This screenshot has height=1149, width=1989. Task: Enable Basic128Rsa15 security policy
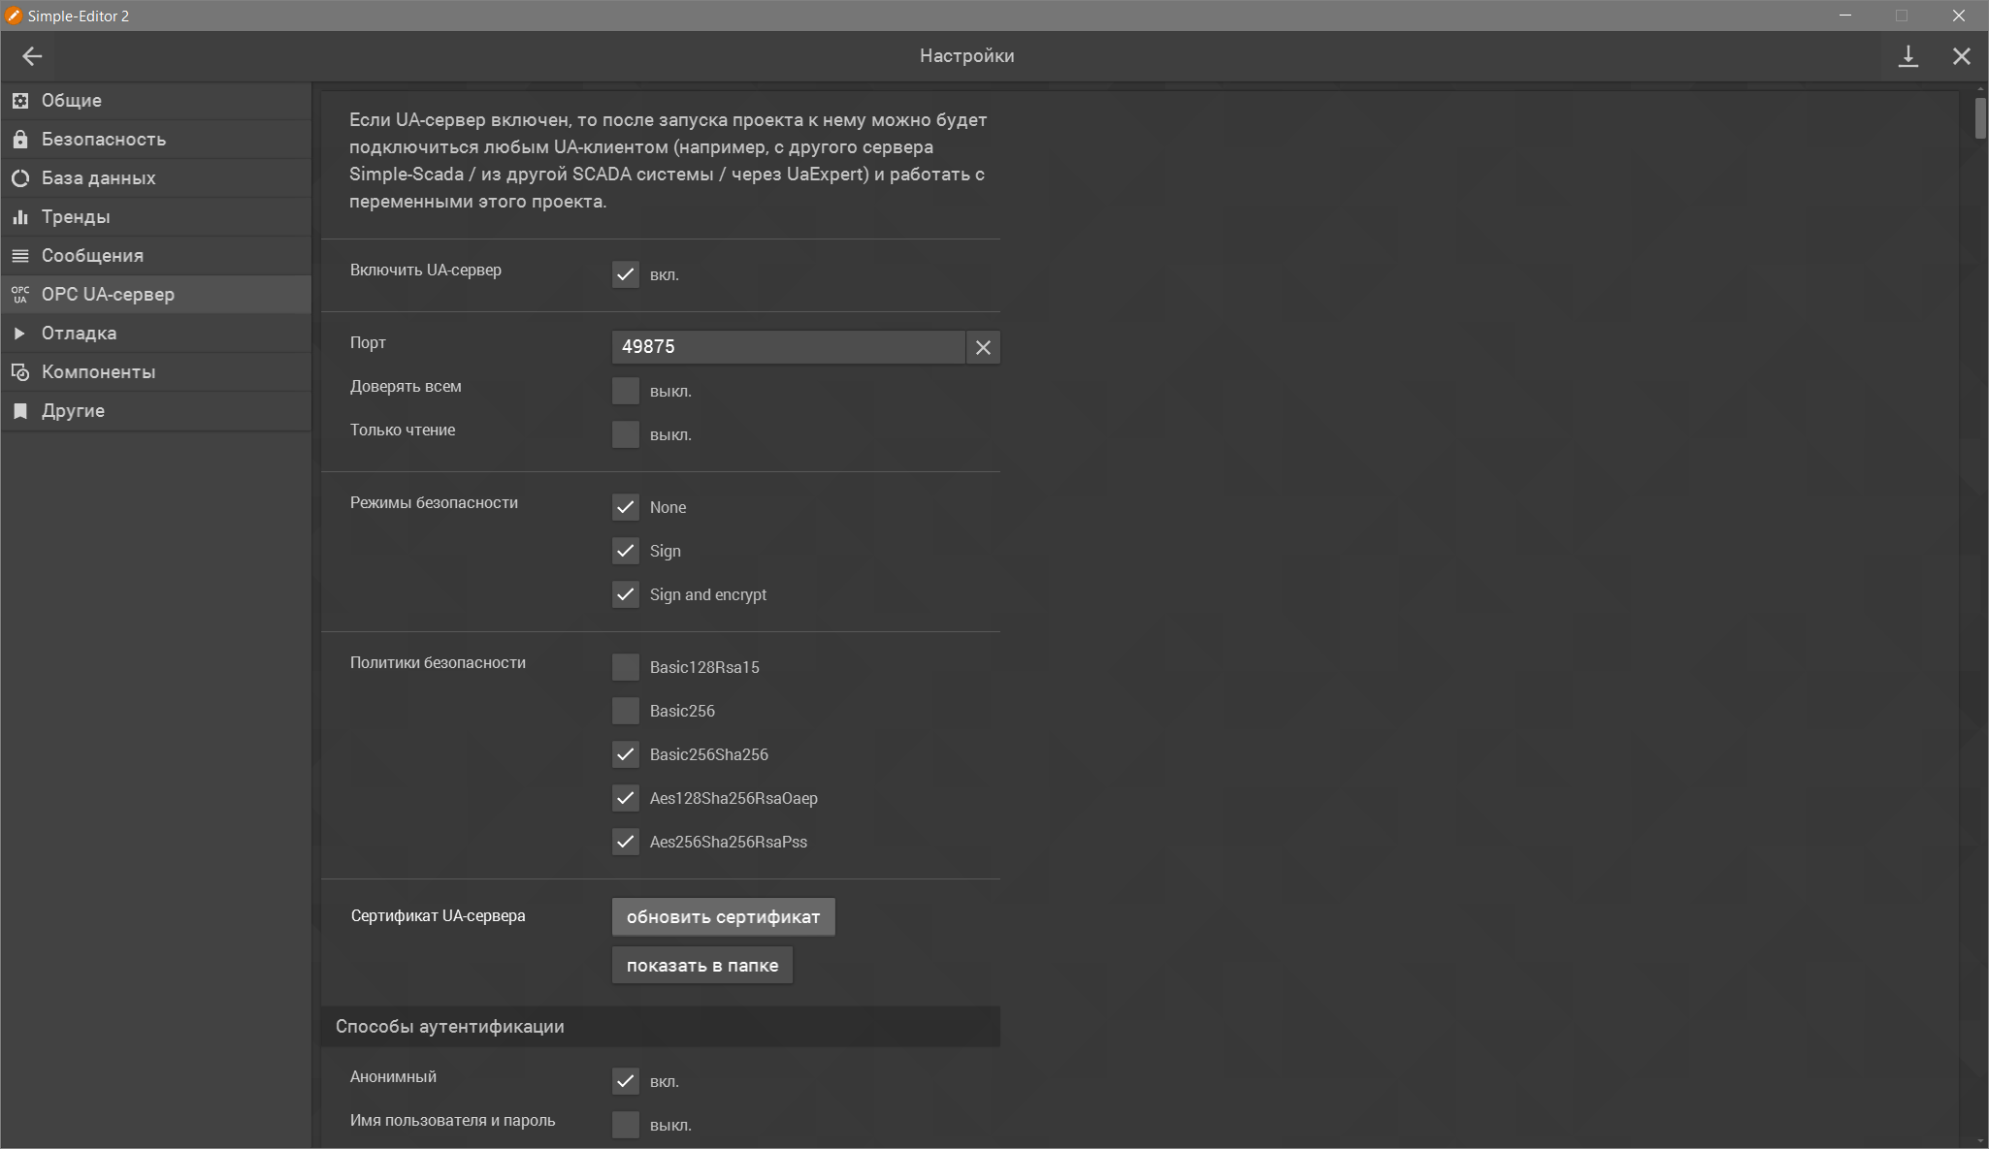click(x=626, y=667)
